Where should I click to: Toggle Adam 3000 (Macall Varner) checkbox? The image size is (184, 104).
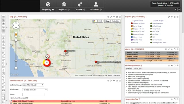11,101
